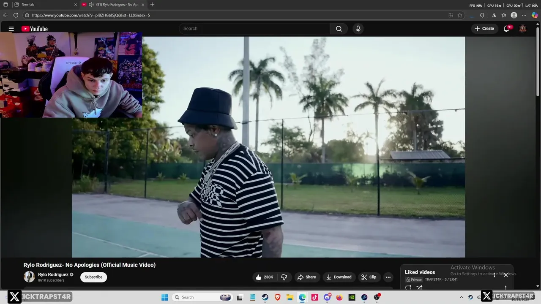Open the Copilot sidebar icon
The image size is (541, 304).
click(x=535, y=15)
